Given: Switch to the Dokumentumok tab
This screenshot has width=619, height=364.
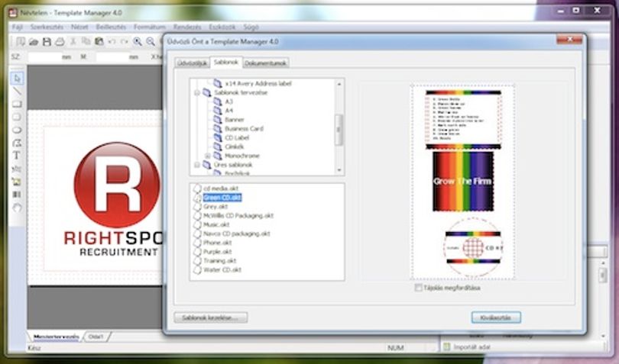Looking at the screenshot, I should tap(265, 63).
